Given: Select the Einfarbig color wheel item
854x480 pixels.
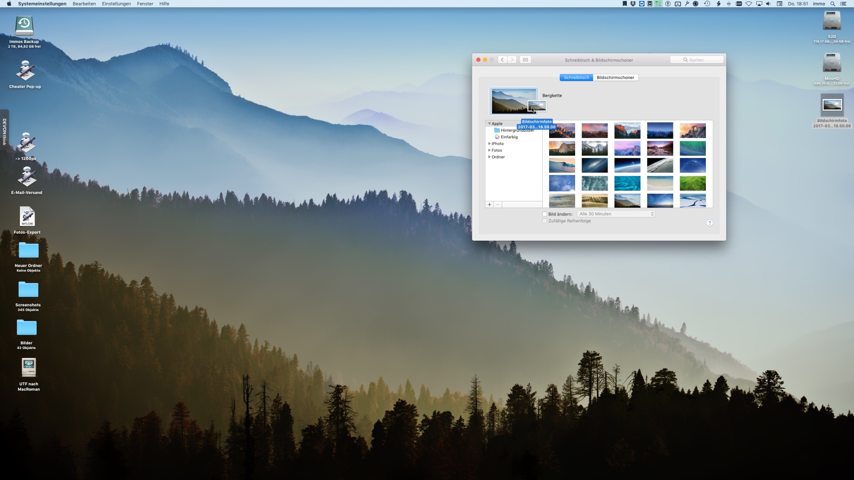Looking at the screenshot, I should coord(509,137).
